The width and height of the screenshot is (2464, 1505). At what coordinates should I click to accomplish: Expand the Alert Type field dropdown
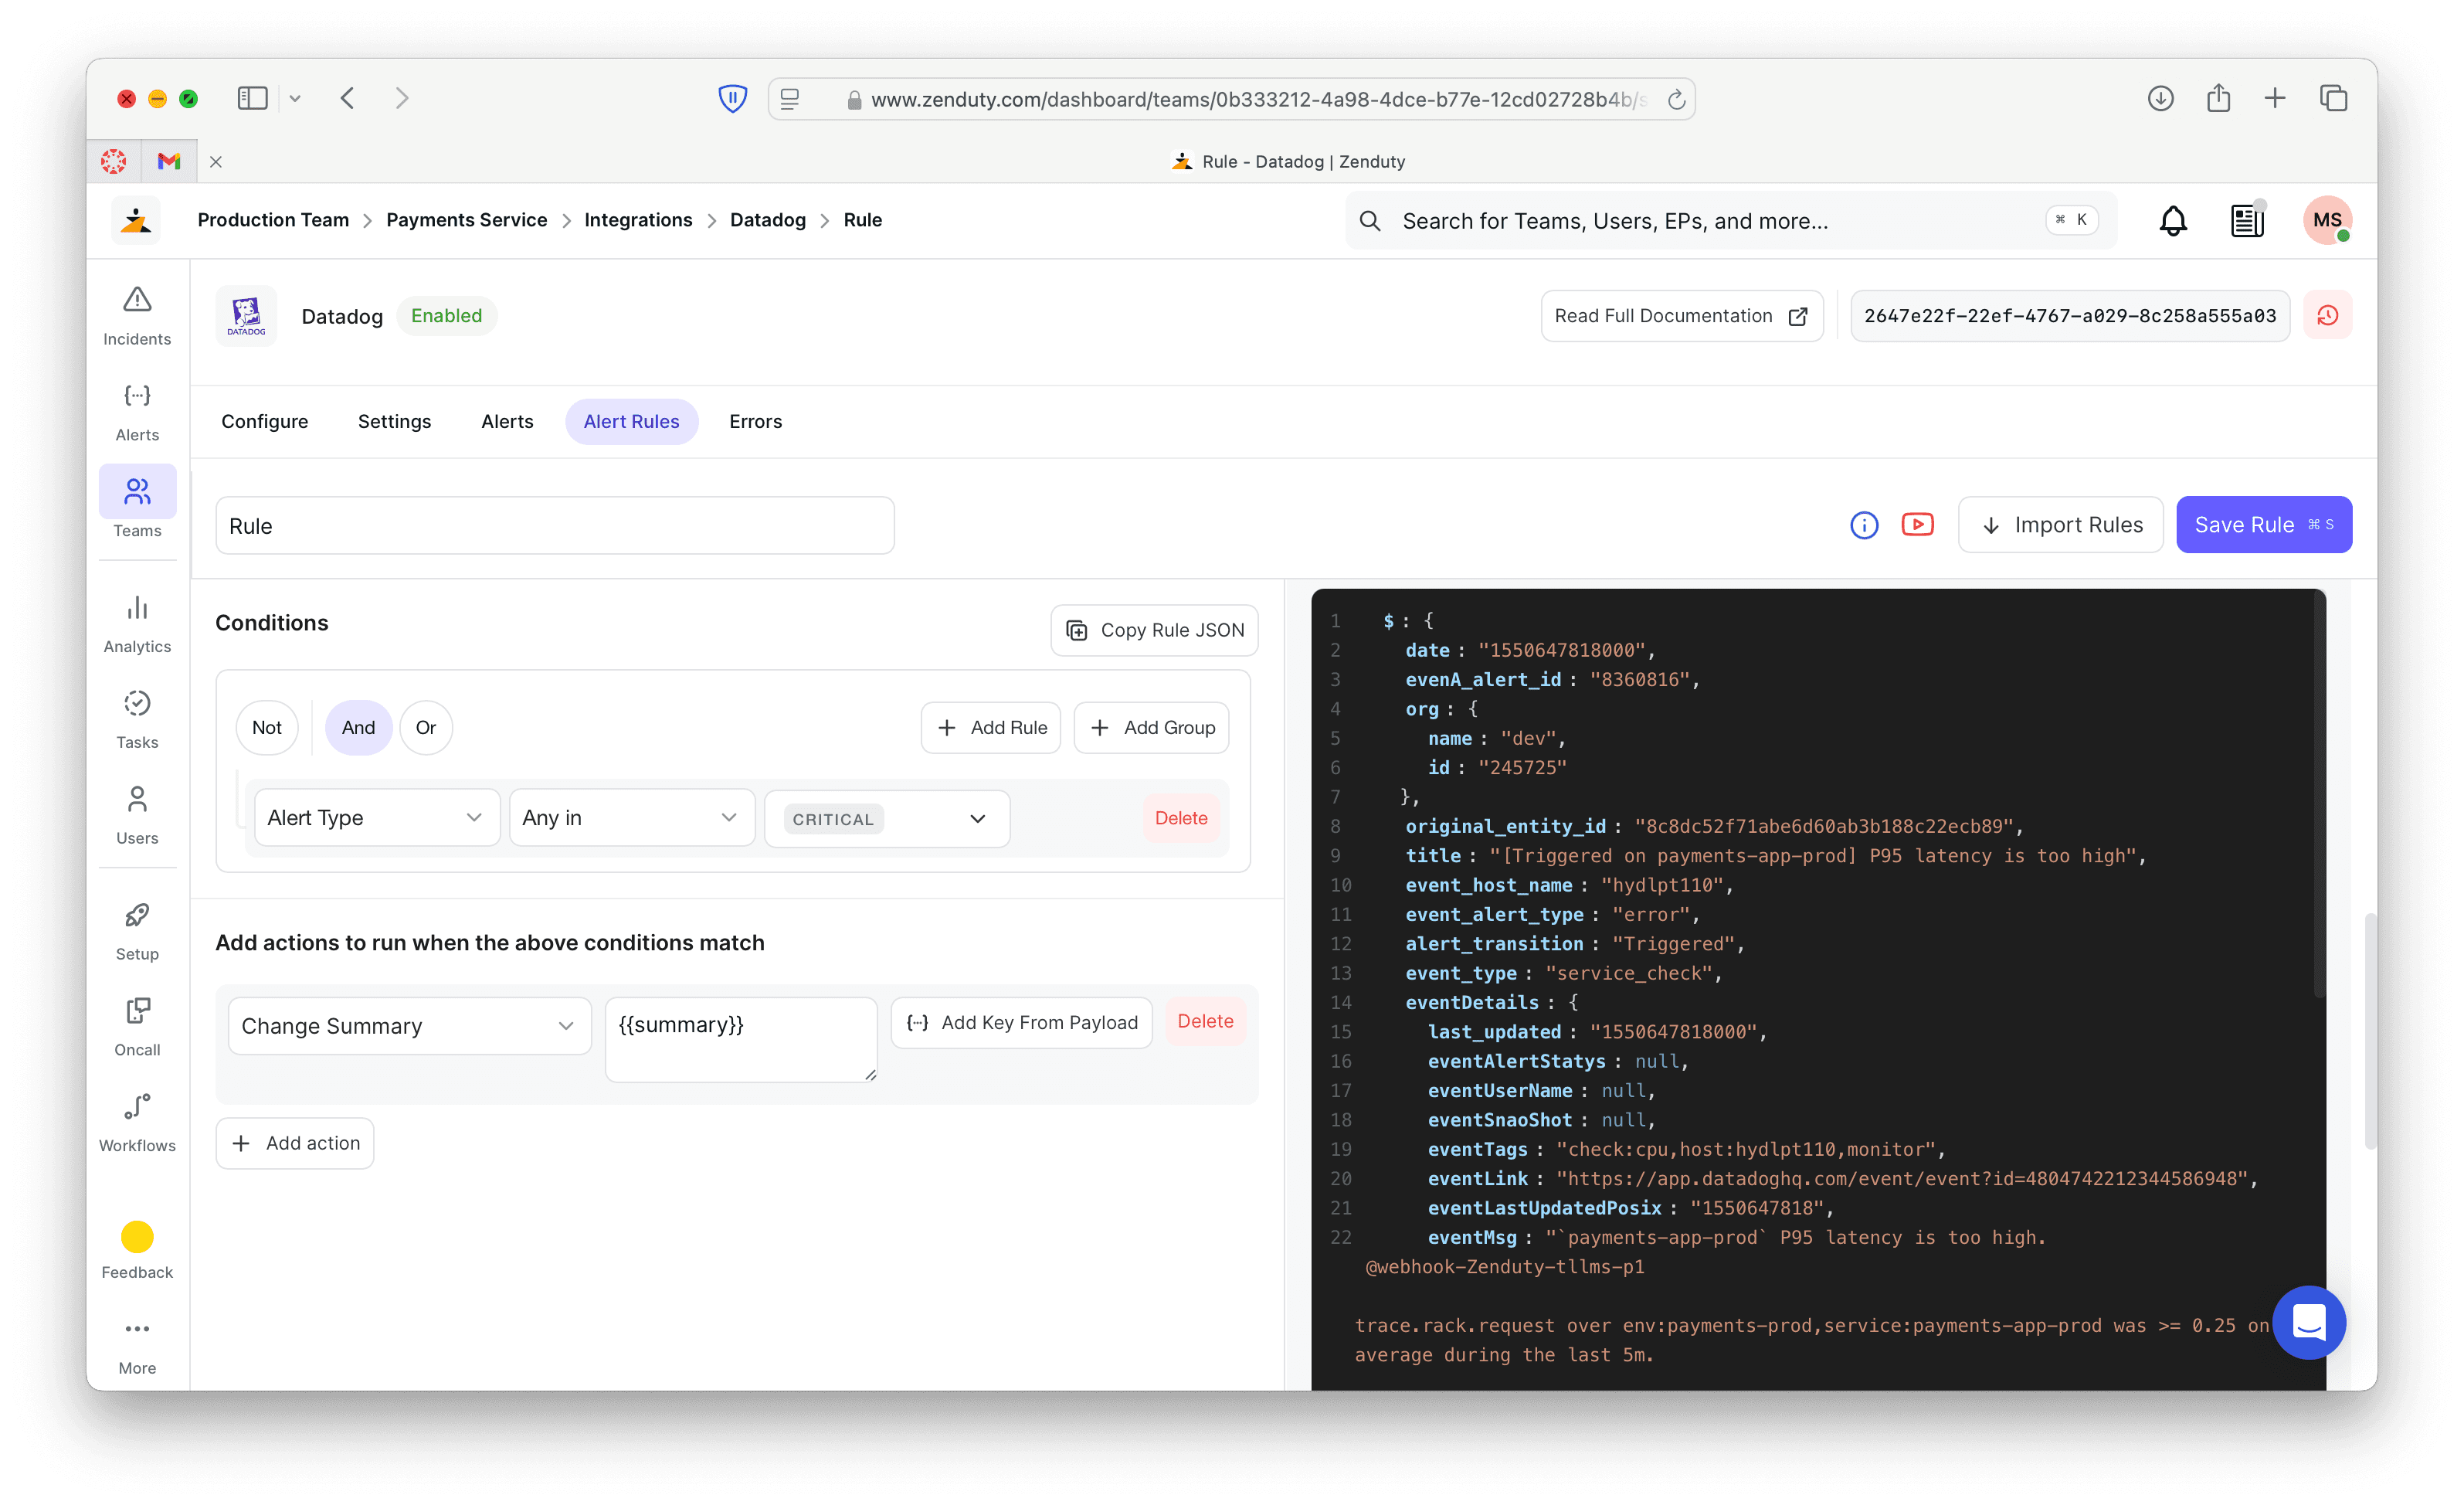pos(377,818)
